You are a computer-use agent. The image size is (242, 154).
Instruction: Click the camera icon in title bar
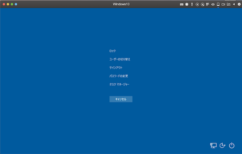point(223,4)
